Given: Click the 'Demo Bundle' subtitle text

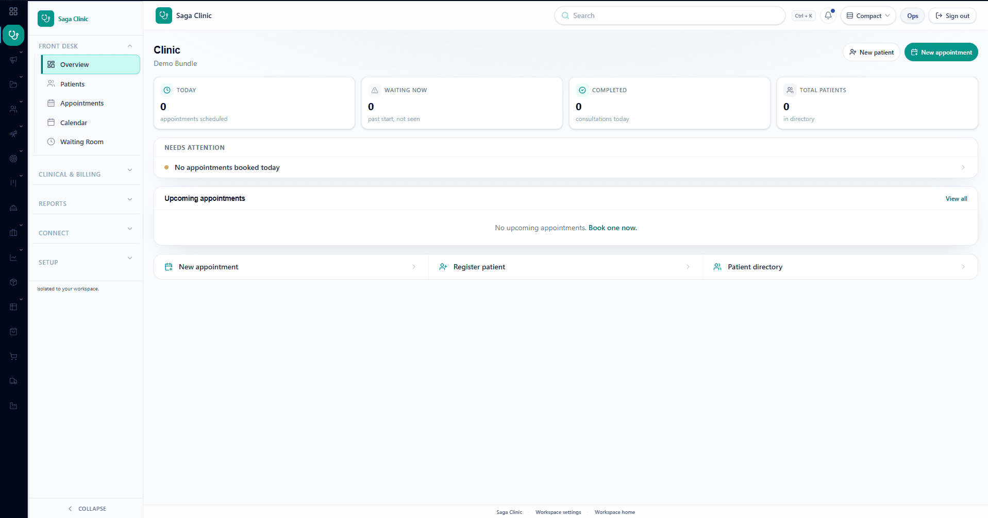Looking at the screenshot, I should 175,63.
